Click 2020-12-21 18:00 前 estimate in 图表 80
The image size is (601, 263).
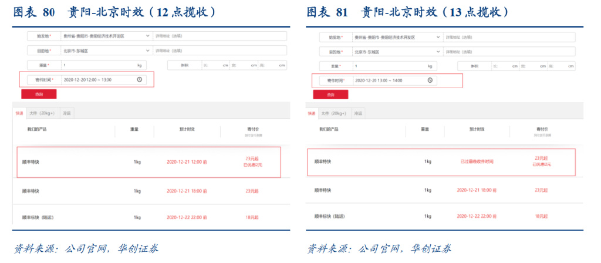pos(187,191)
